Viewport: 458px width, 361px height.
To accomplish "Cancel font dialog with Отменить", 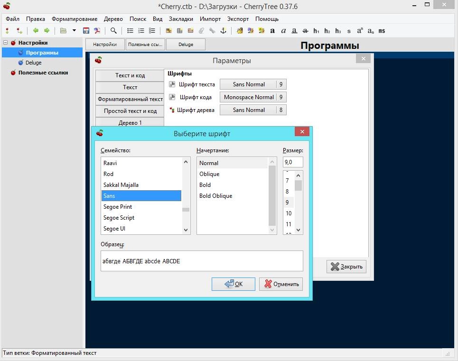I will 281,284.
